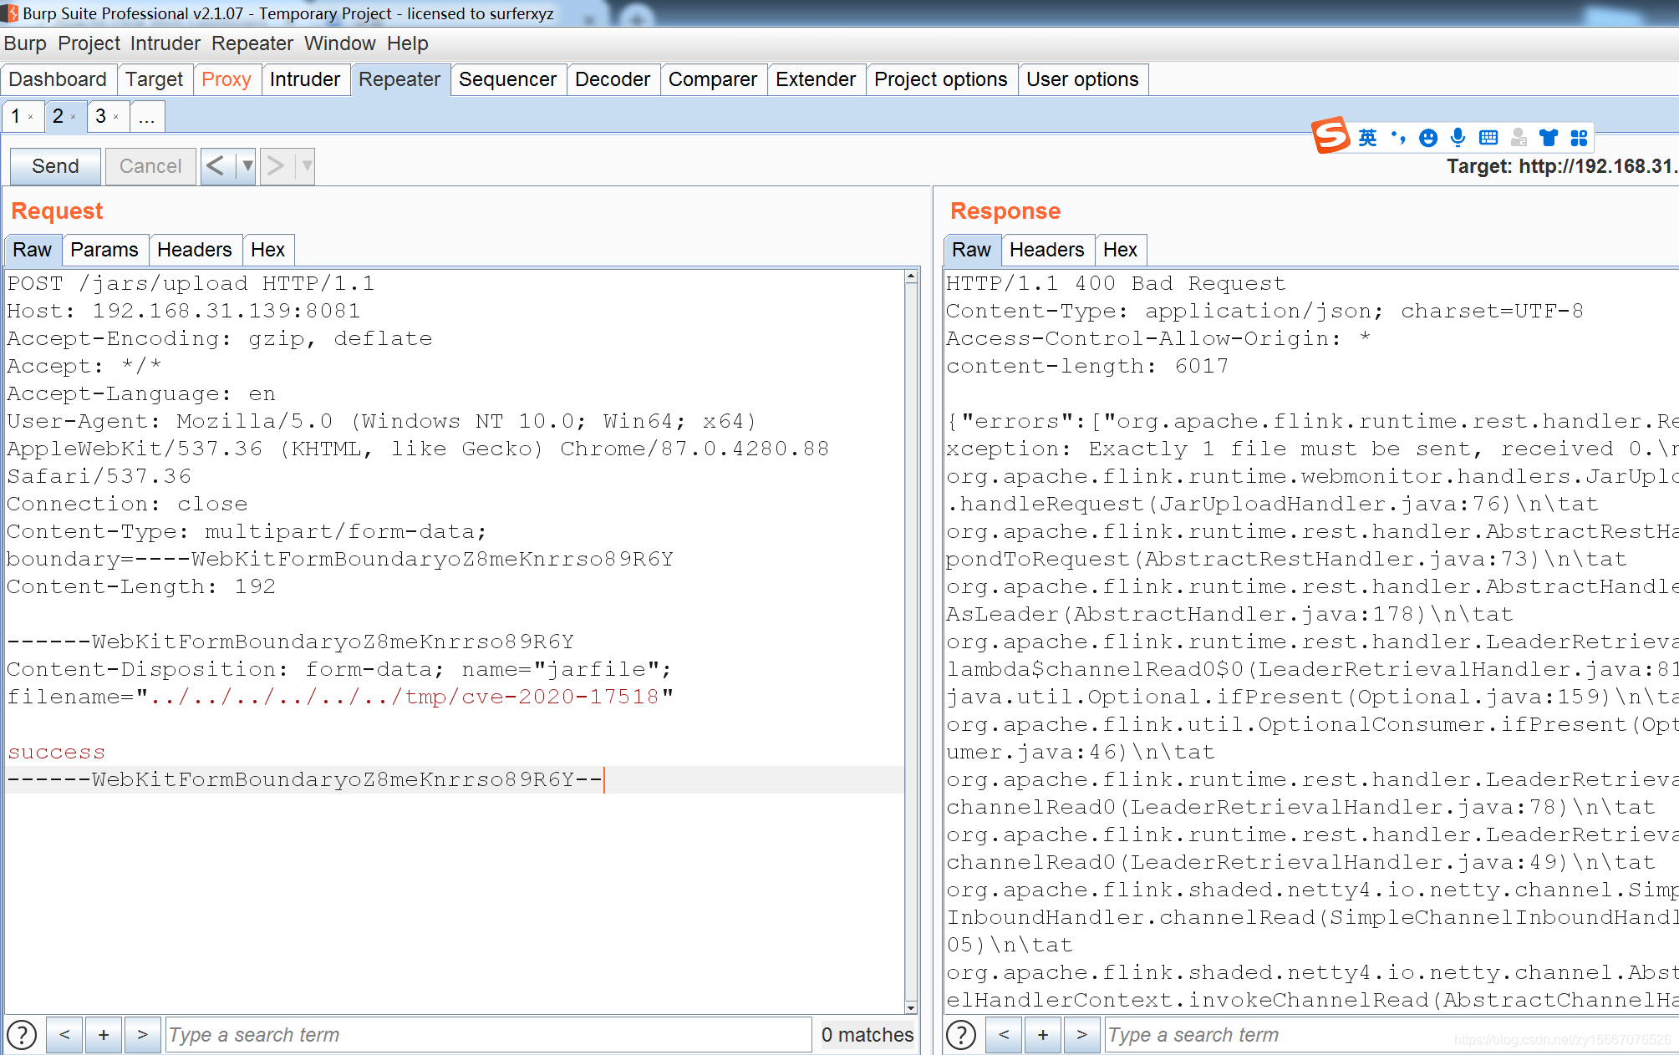
Task: Show the Response Raw view
Action: (x=971, y=250)
